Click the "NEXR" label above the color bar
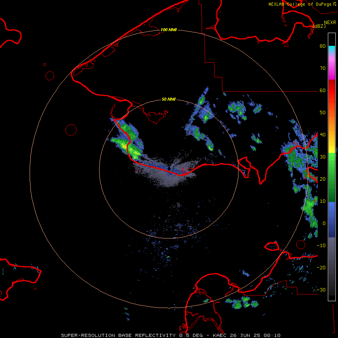The image size is (338, 338). coord(330,23)
